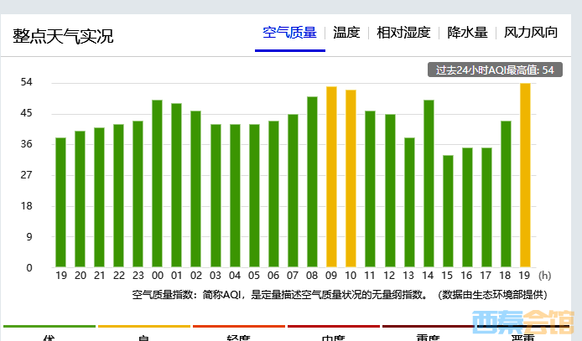The image size is (582, 341).
Task: Go to the 风力风向 tab
Action: 531,34
